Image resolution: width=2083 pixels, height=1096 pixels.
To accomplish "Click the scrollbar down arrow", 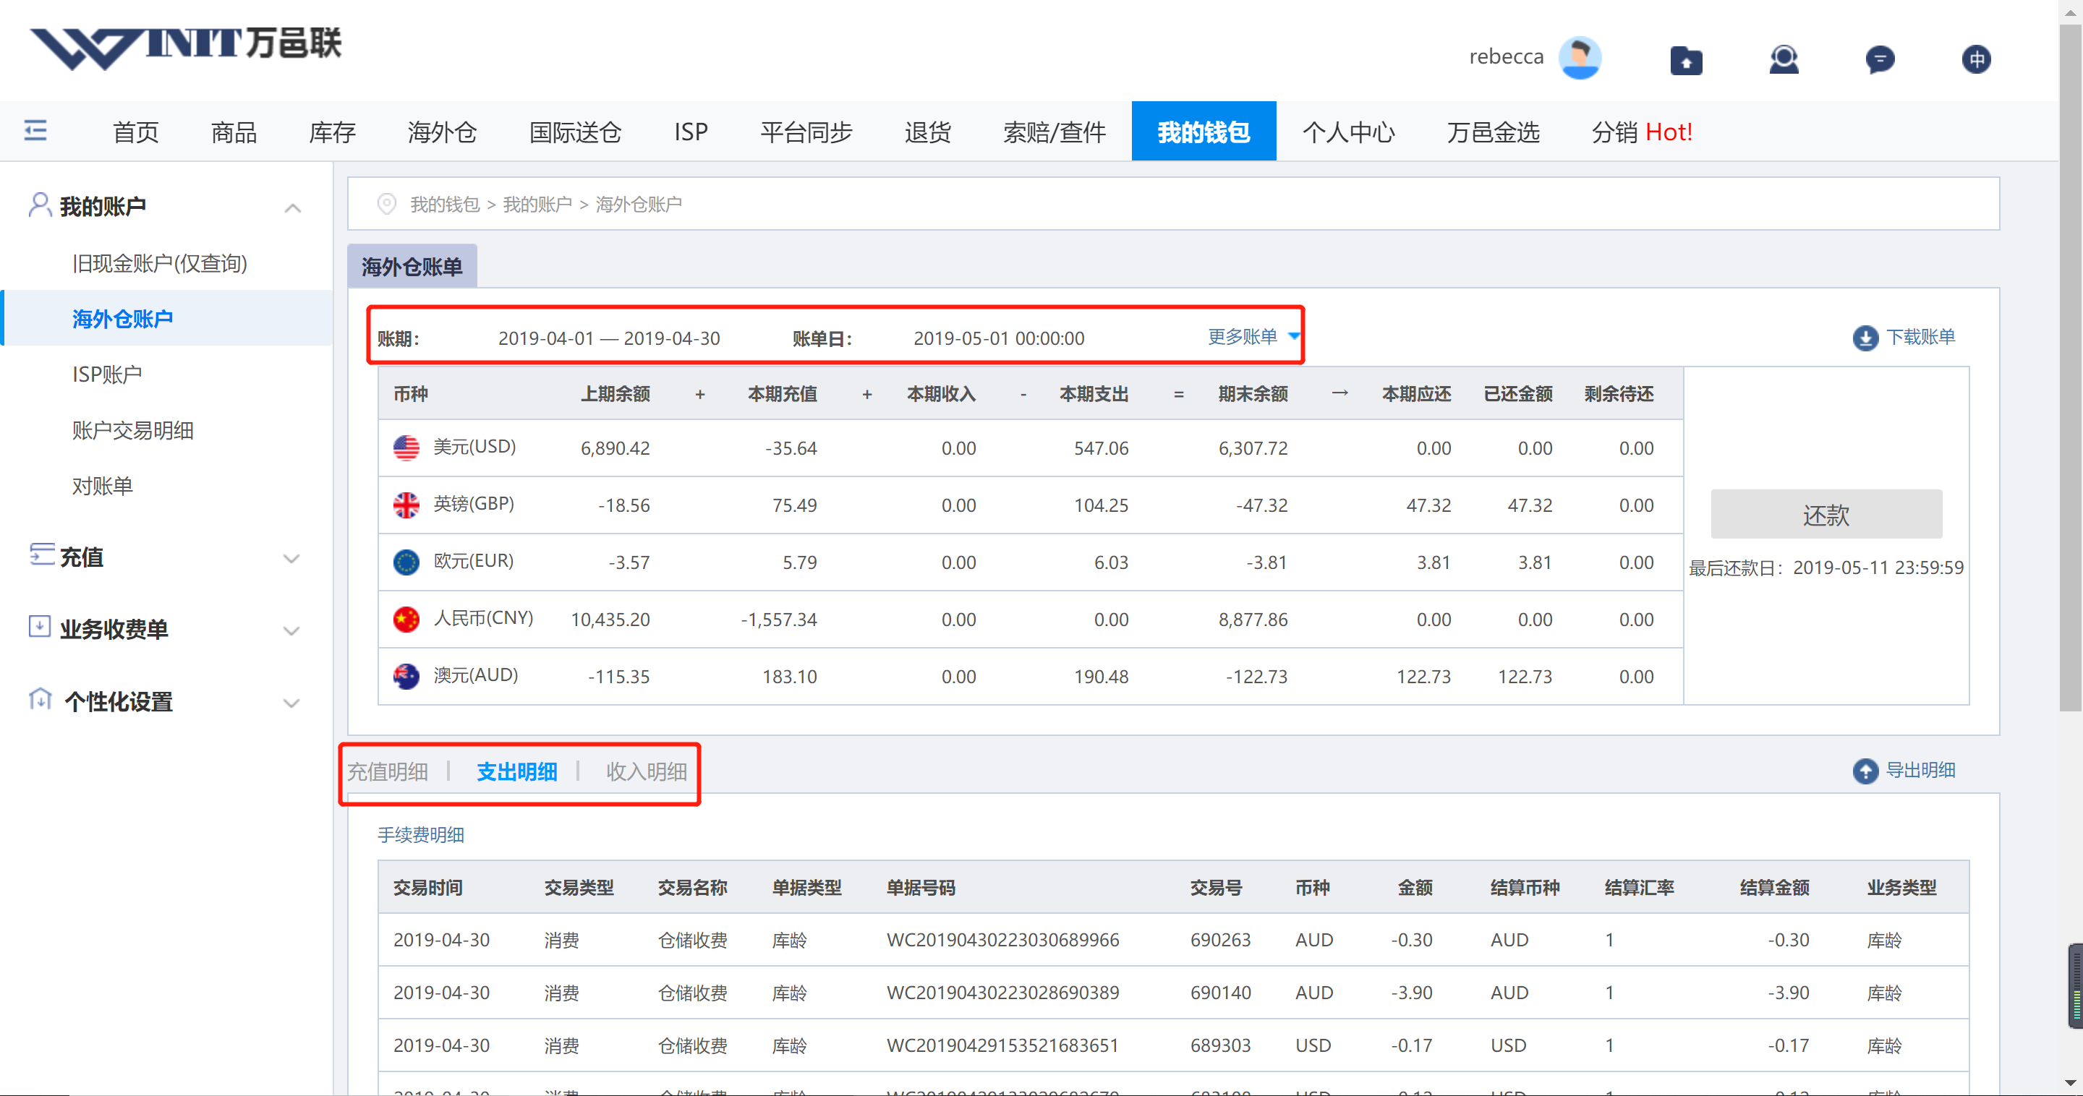I will [2070, 1083].
